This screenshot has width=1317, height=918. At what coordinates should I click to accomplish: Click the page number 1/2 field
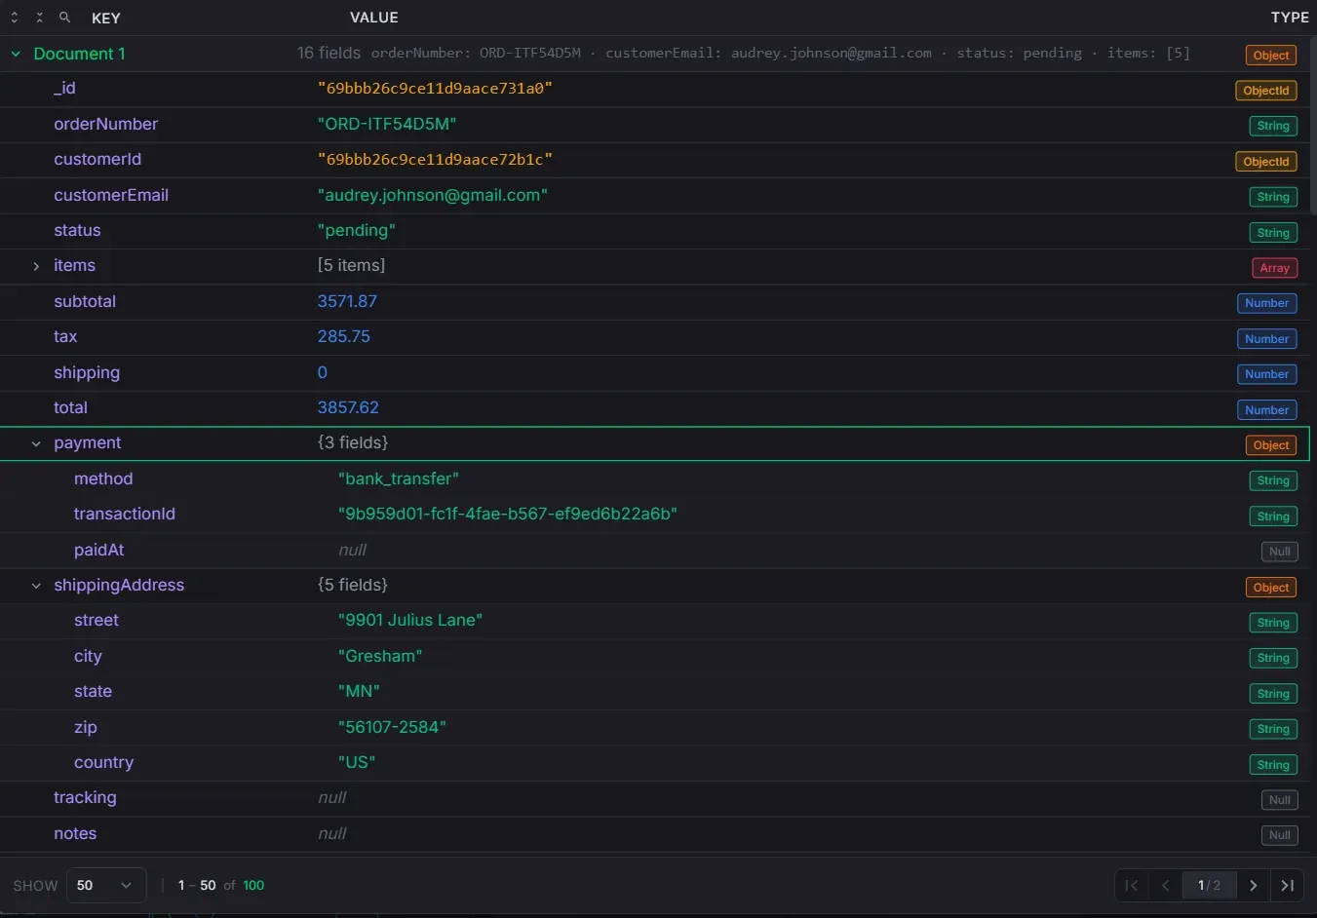1208,885
